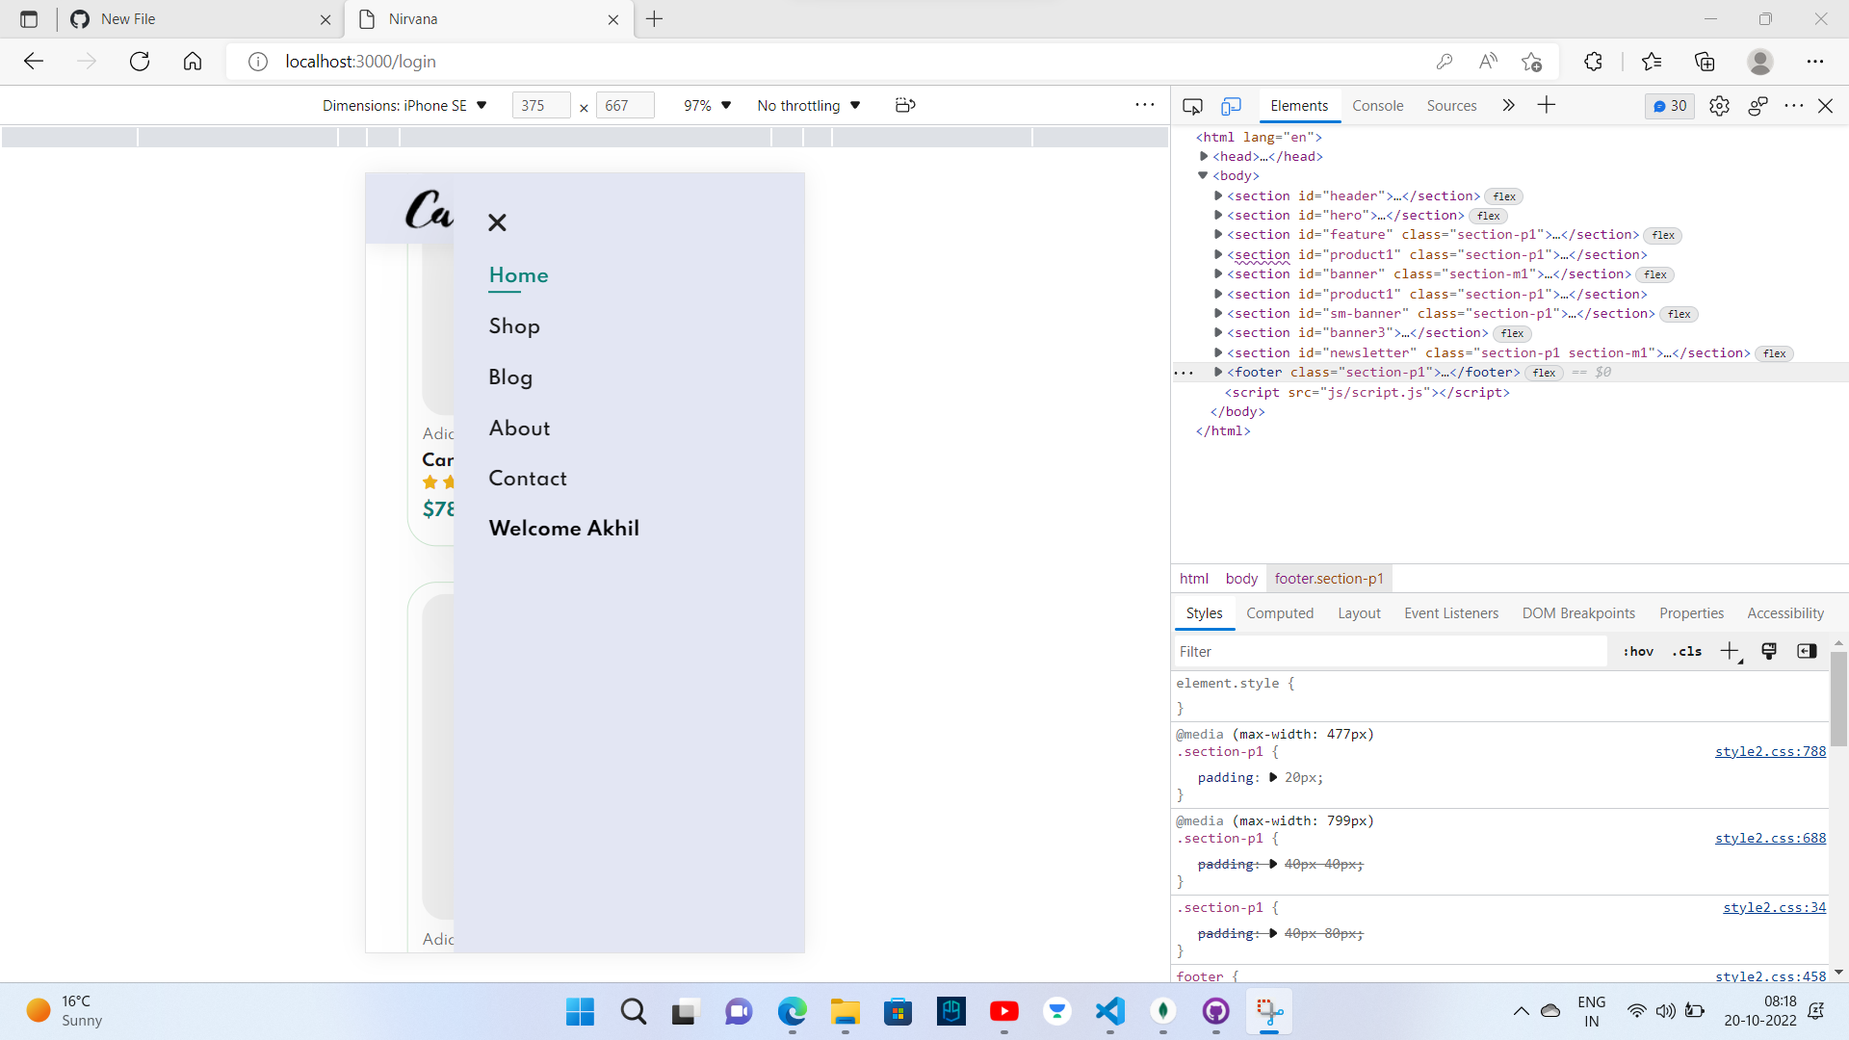The width and height of the screenshot is (1849, 1040).
Task: Click the flex badge next to footer element
Action: click(x=1545, y=373)
